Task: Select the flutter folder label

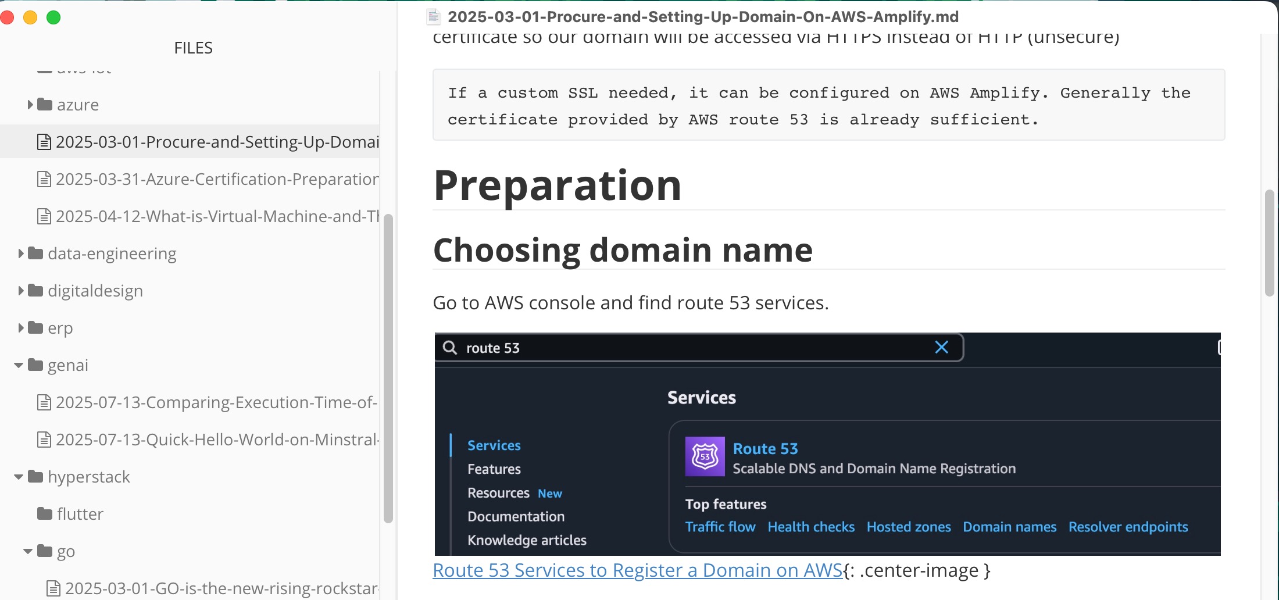Action: pos(80,514)
